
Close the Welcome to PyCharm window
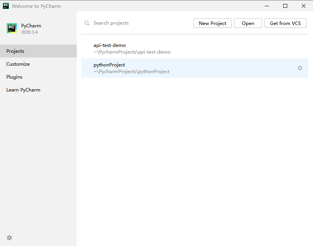click(304, 6)
